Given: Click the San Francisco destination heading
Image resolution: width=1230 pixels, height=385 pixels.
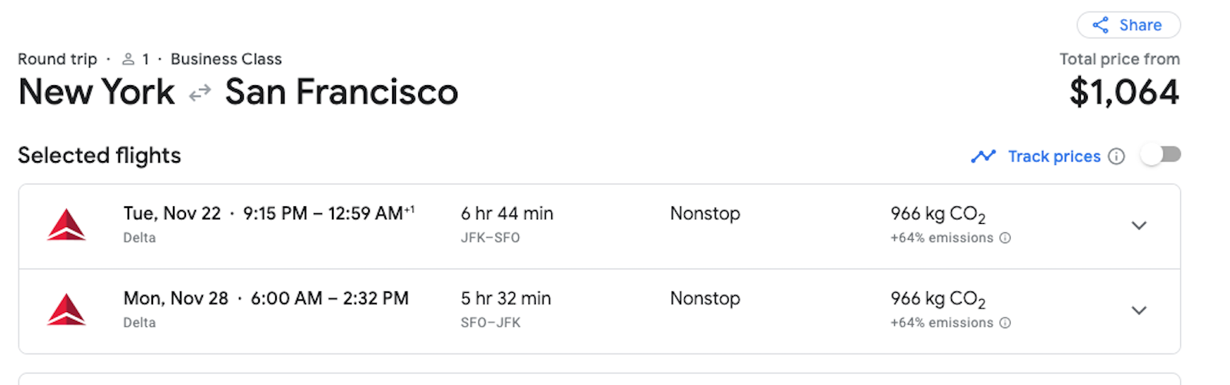Looking at the screenshot, I should click(341, 92).
